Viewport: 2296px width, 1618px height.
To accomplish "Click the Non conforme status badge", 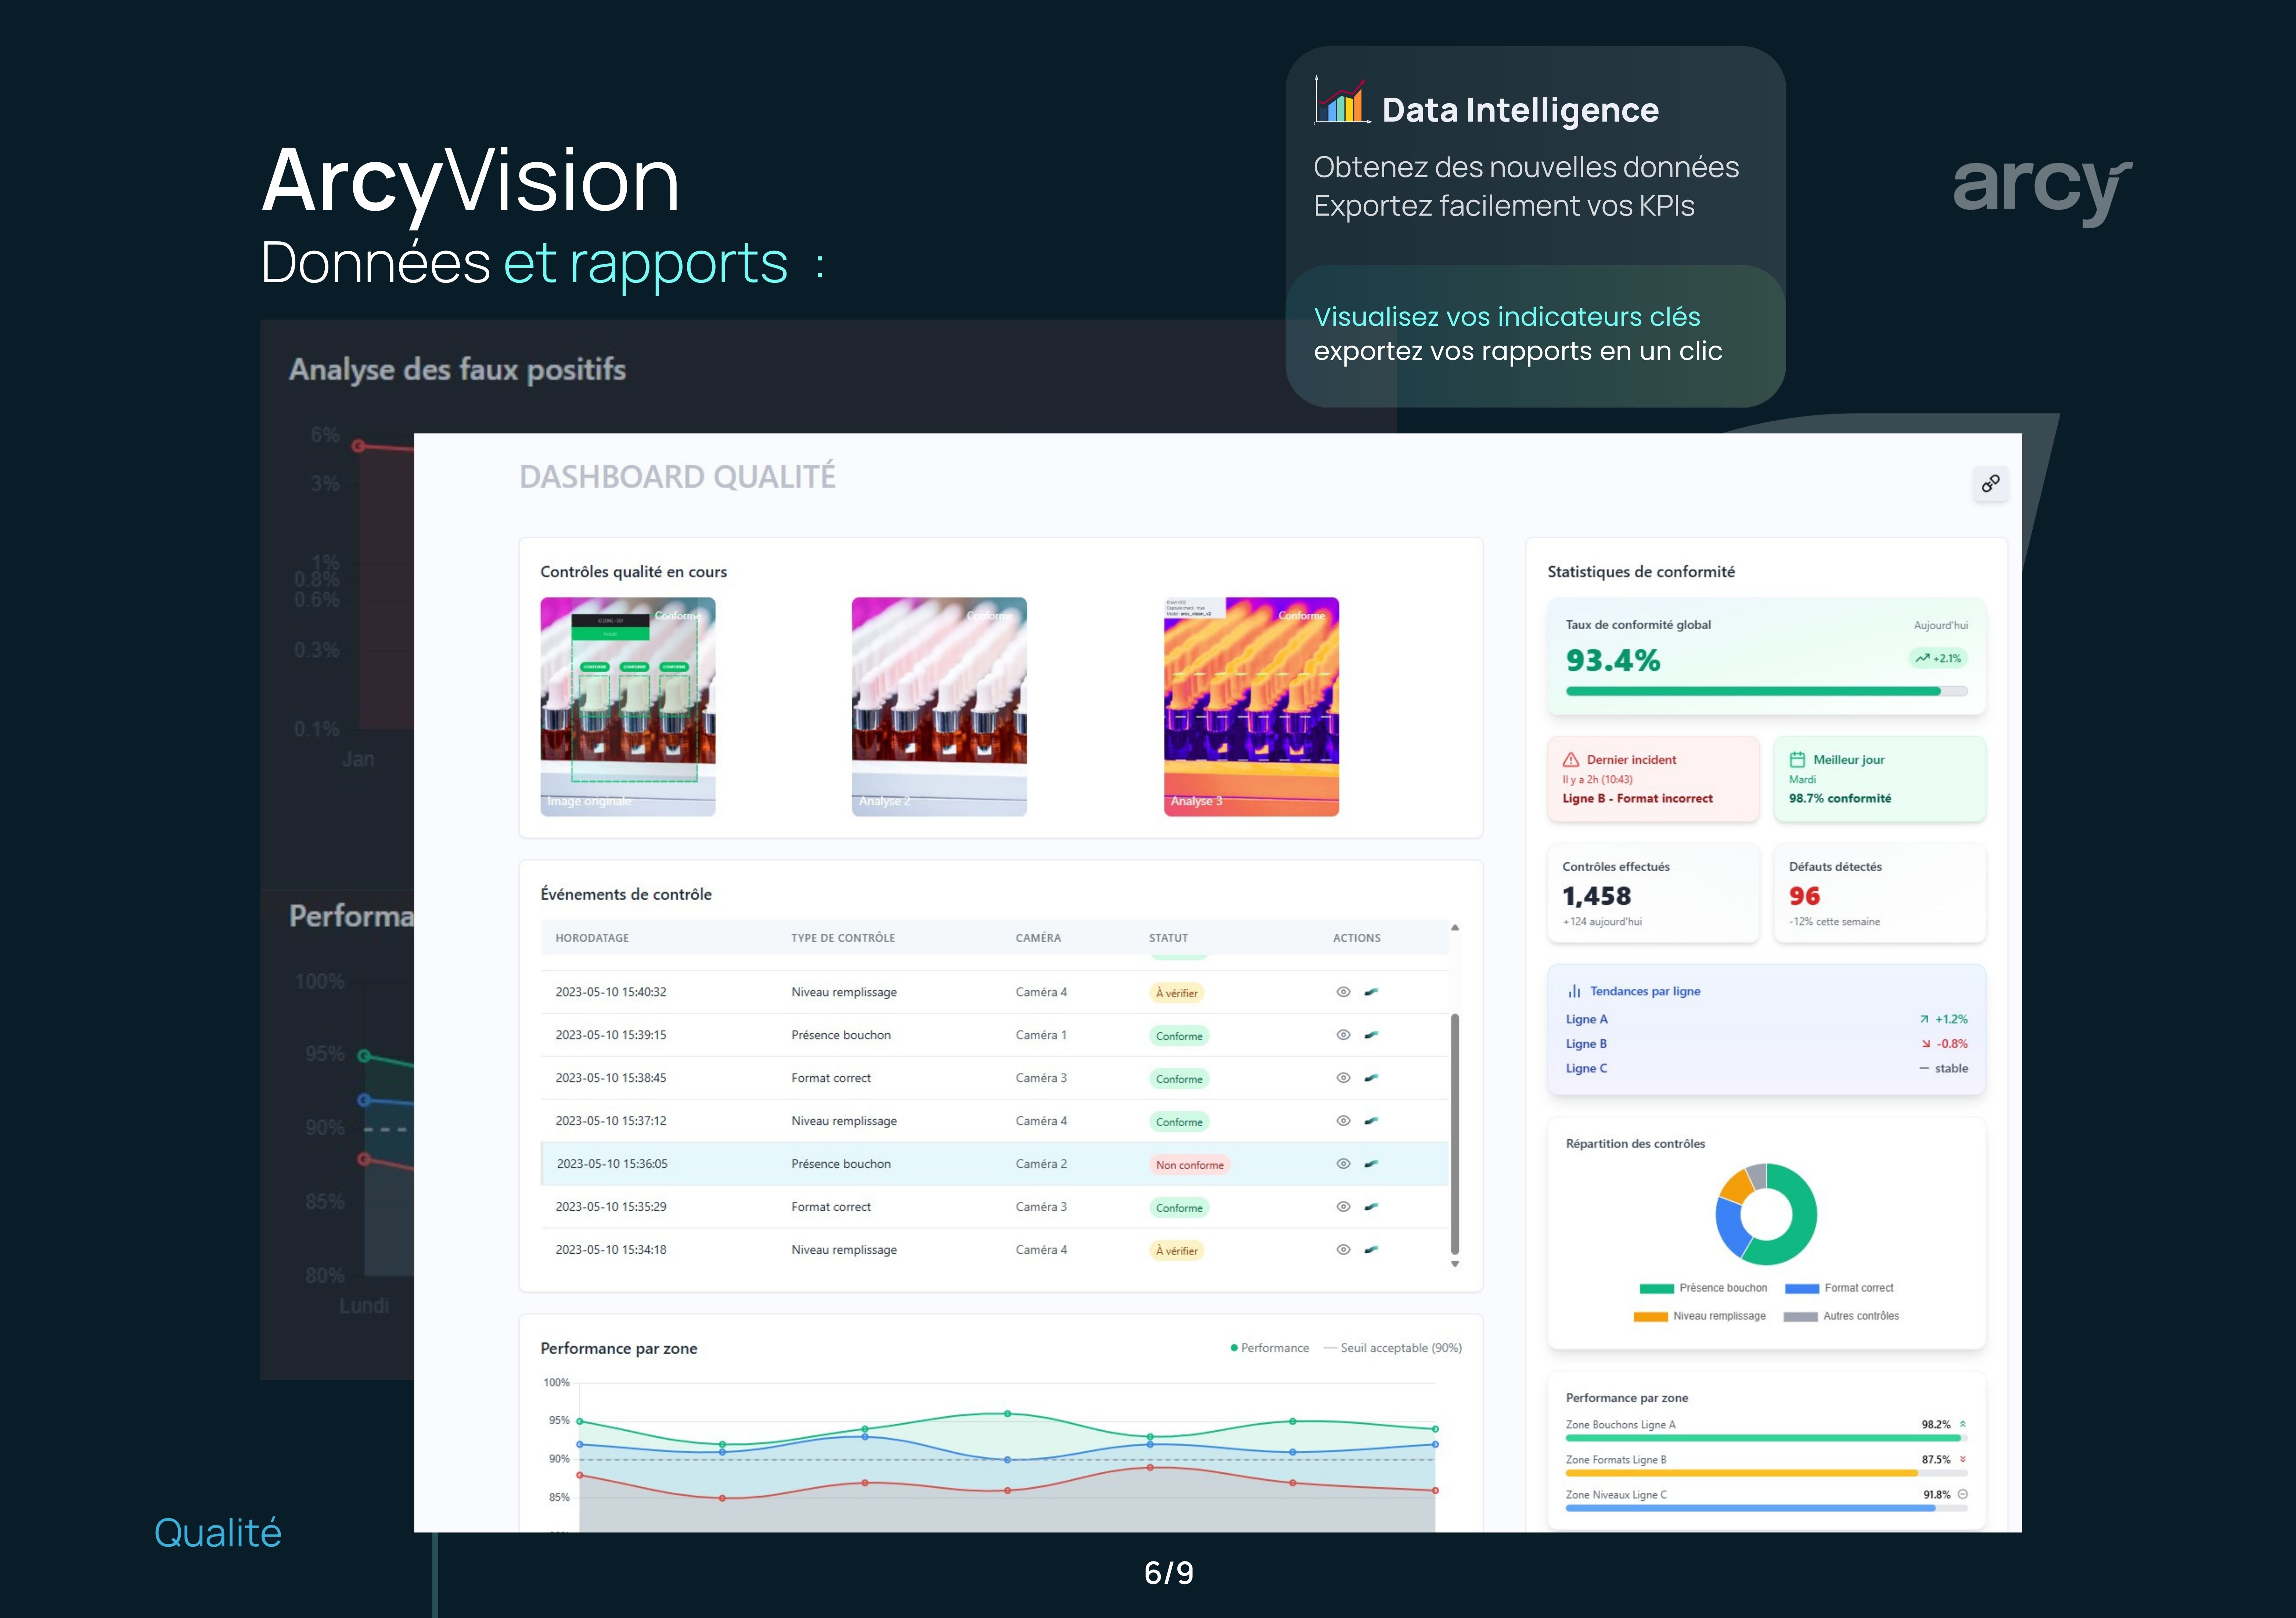I will pos(1189,1165).
